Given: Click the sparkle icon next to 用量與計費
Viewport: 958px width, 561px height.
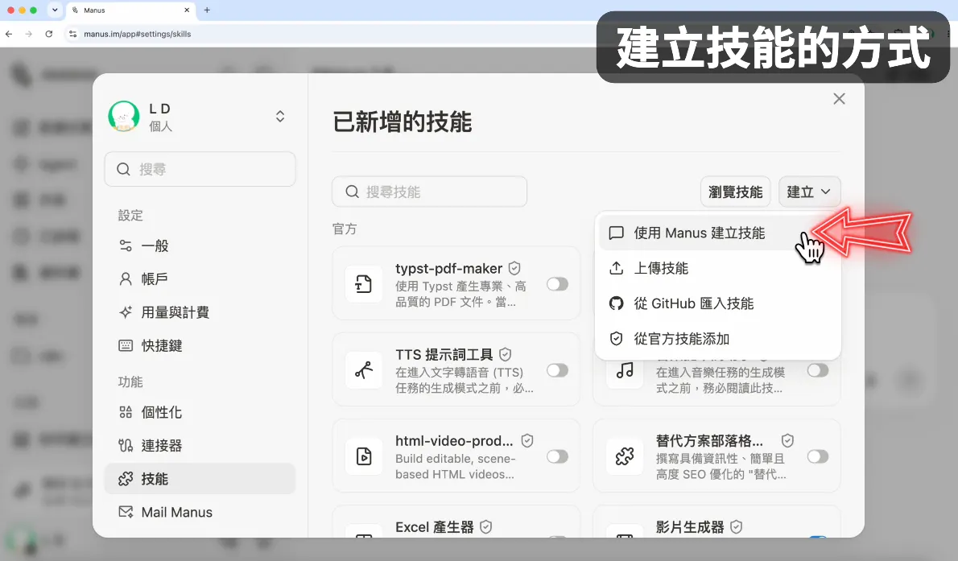Looking at the screenshot, I should pyautogui.click(x=126, y=312).
